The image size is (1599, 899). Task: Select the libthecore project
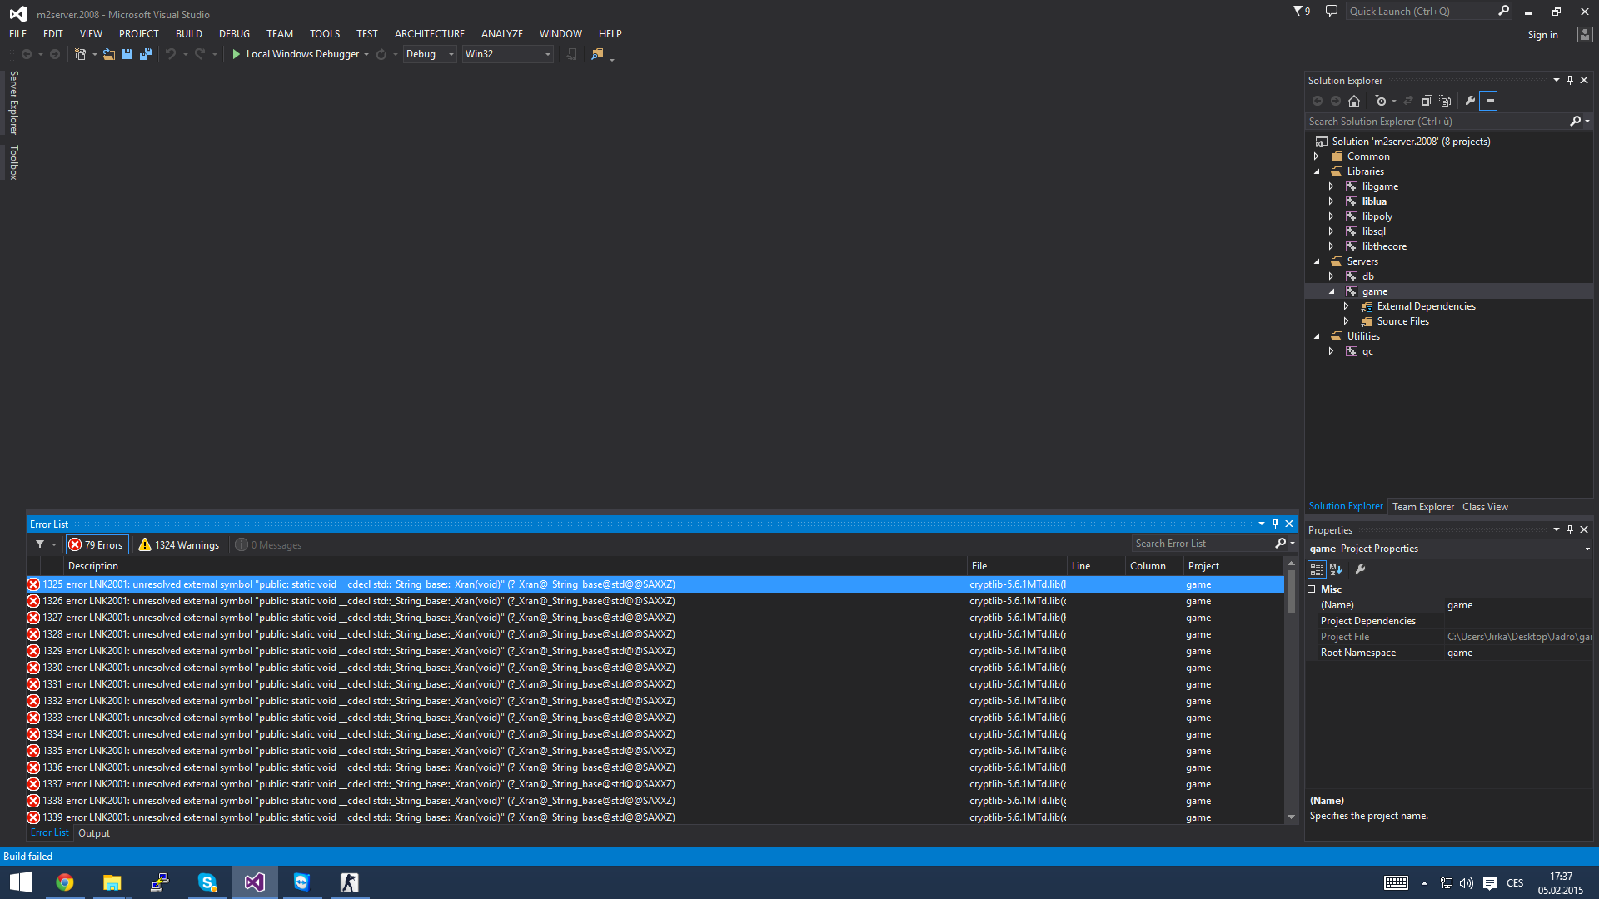tap(1384, 246)
